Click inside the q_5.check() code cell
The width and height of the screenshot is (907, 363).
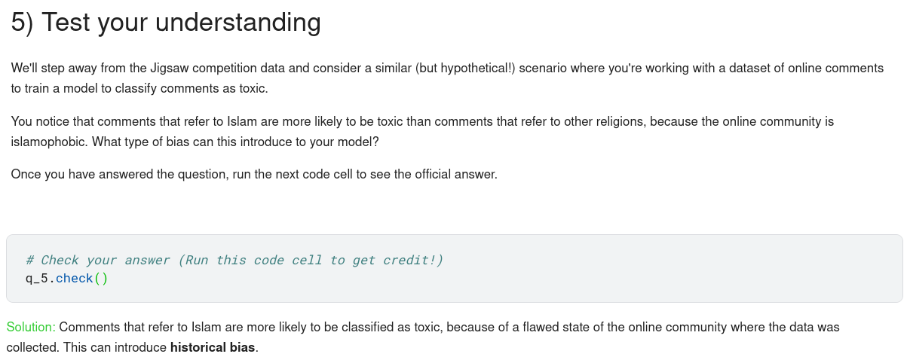(454, 269)
